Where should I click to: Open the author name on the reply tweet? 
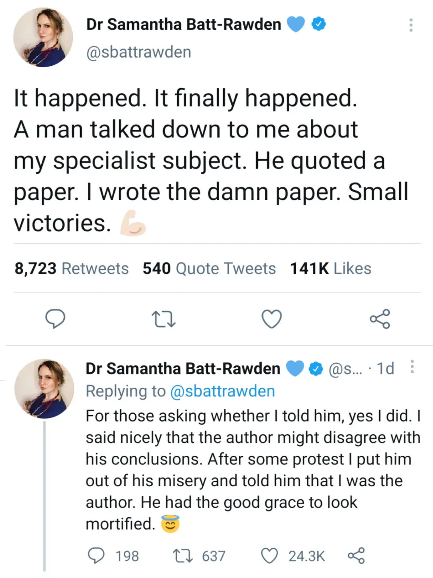(183, 369)
